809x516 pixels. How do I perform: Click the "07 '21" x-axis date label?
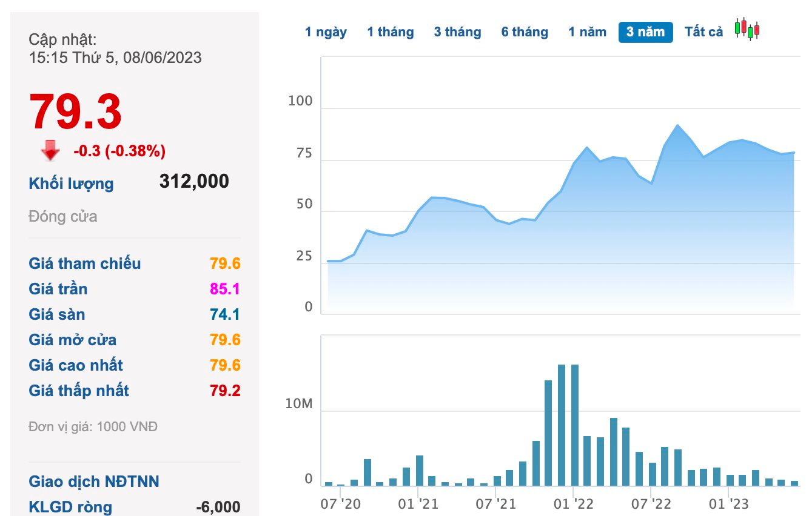click(x=496, y=503)
